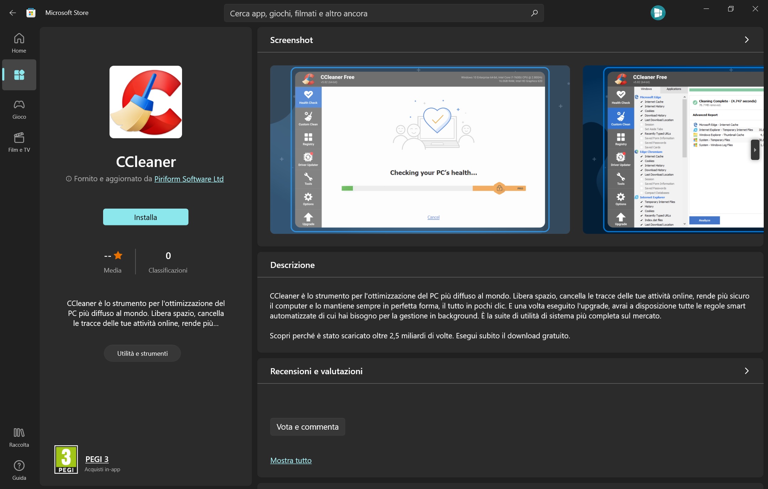Click the Screenshot heading text
The height and width of the screenshot is (489, 768).
[x=292, y=40]
